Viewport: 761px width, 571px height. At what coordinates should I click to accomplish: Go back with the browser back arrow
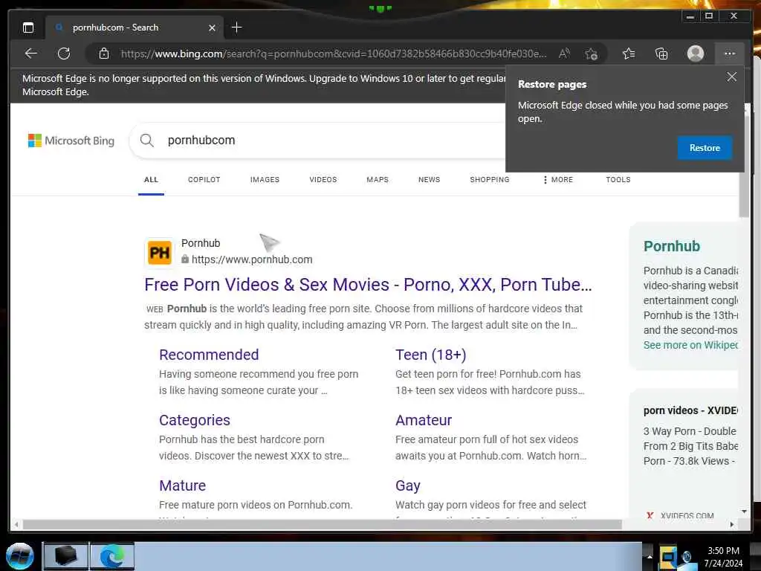click(x=30, y=54)
